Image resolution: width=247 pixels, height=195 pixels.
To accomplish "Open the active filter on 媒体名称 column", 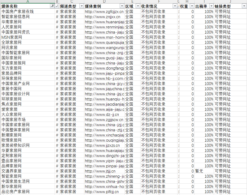I will (52, 6).
